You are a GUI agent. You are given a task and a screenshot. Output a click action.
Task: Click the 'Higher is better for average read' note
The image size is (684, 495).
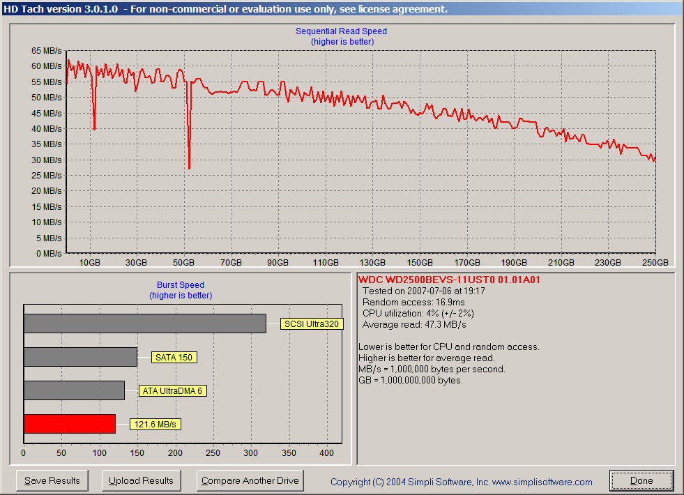point(427,358)
